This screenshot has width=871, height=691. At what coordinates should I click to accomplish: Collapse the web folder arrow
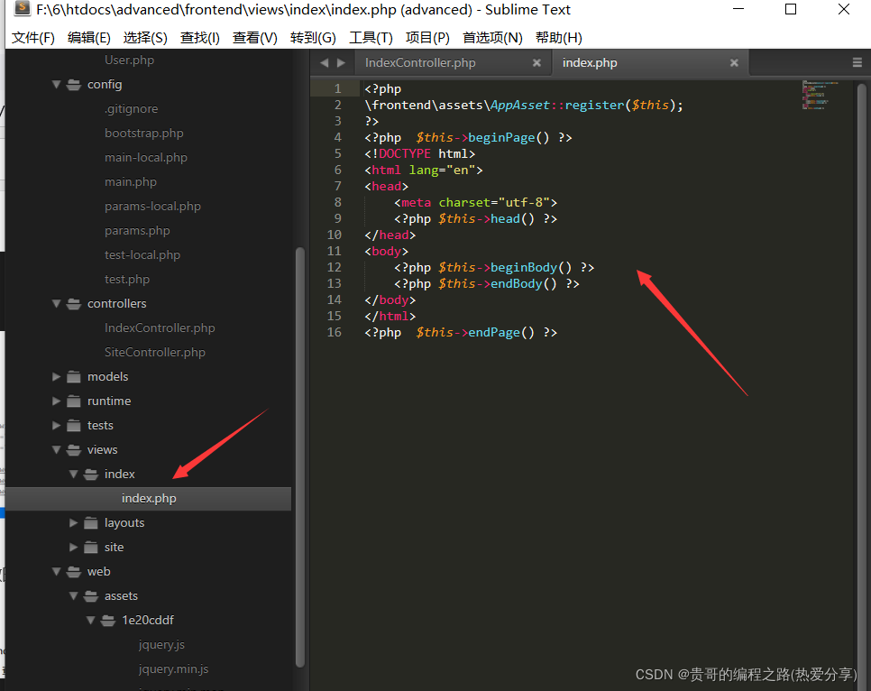56,572
